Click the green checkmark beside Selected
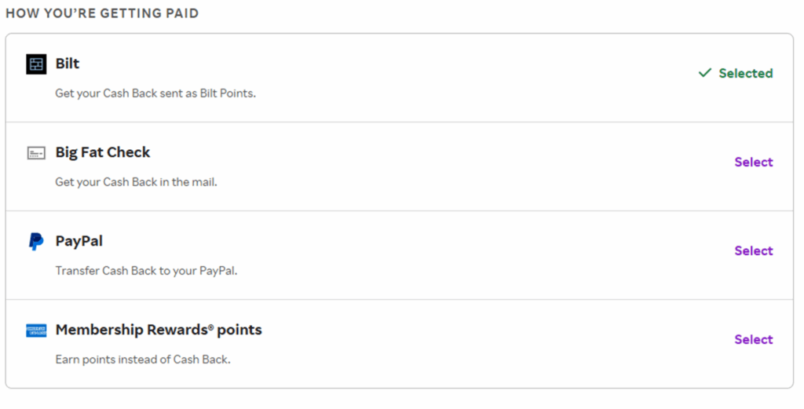 click(x=705, y=73)
